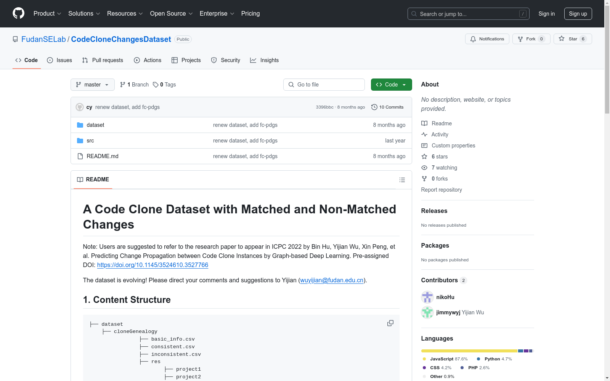Click the README.md file icon
Screen dimensions: 610x381
pyautogui.click(x=80, y=156)
